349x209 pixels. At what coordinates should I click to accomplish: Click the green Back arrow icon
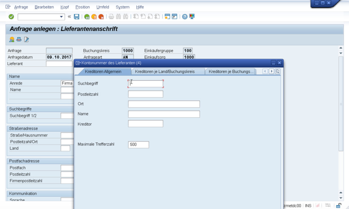coord(87,17)
